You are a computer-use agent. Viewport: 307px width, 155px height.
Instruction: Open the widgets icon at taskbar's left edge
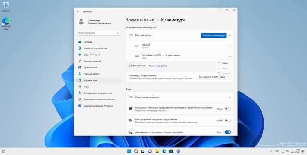3,151
